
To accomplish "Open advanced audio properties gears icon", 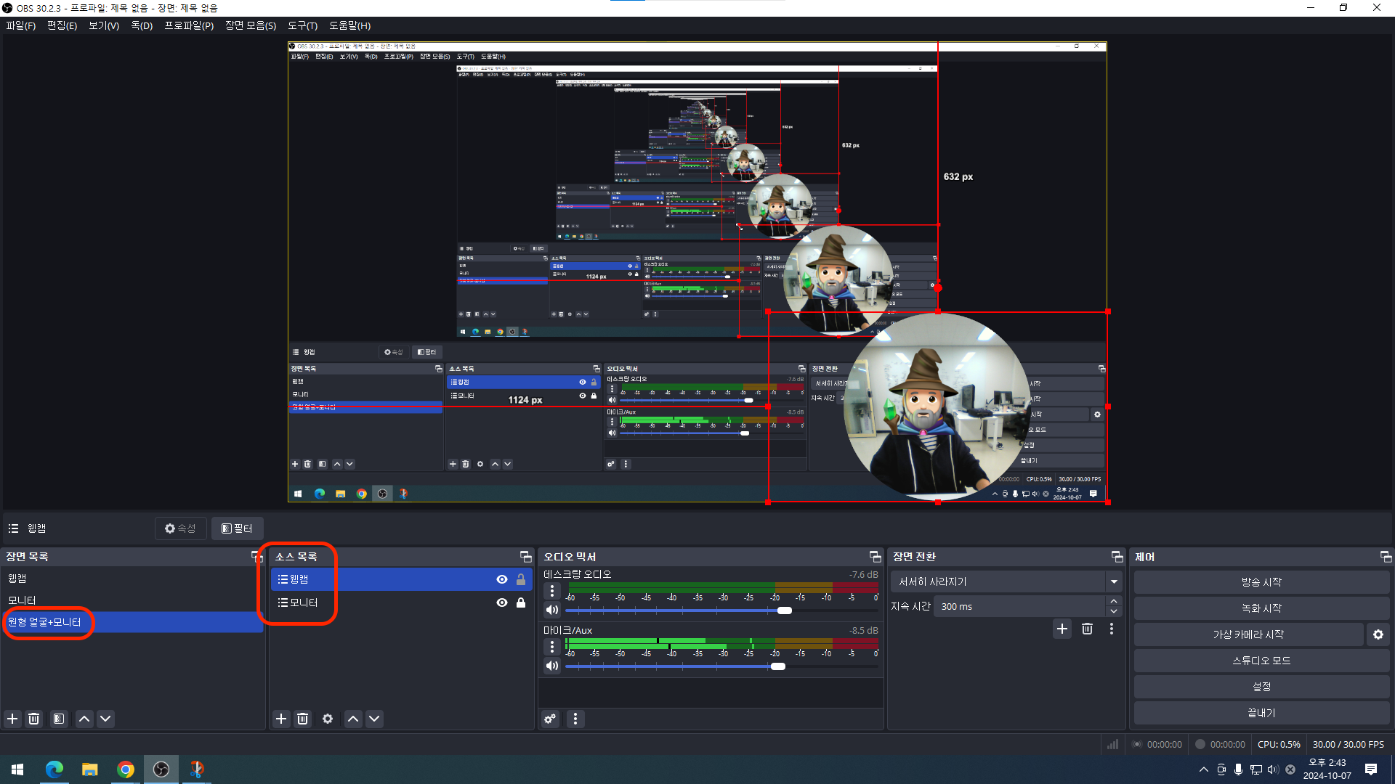I will [x=550, y=719].
